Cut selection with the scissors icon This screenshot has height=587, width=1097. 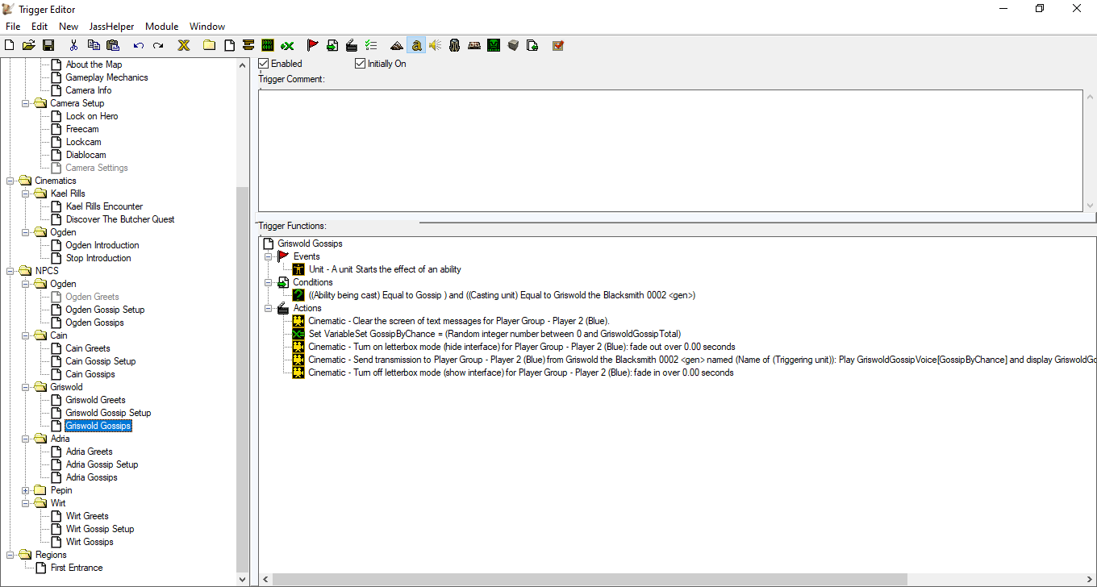[x=74, y=45]
